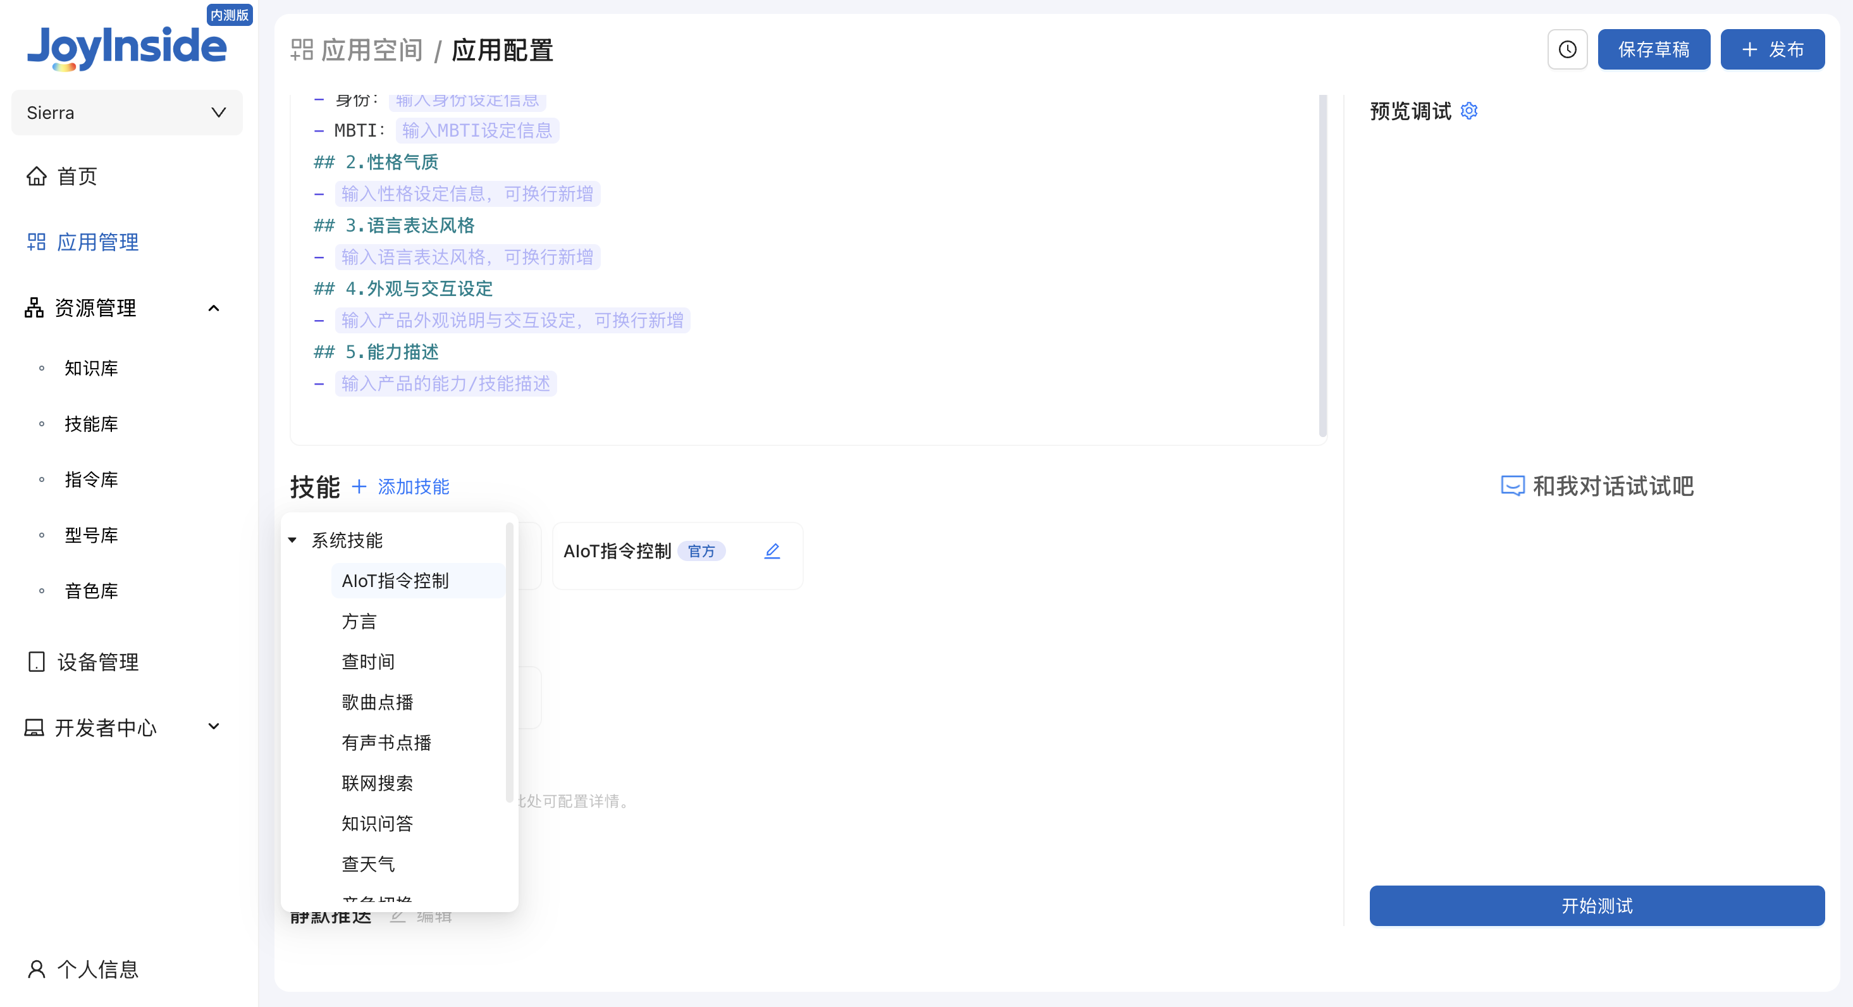Click the 内测版 badge
Screen dimensions: 1853x1007
pos(230,15)
